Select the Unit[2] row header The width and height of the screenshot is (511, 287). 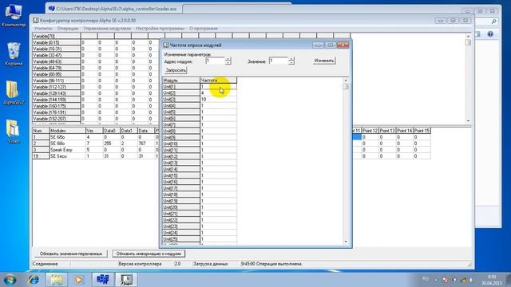click(x=181, y=93)
